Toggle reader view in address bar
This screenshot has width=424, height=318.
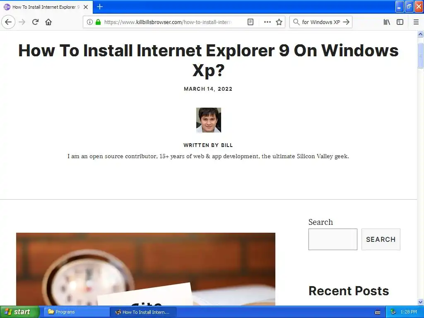click(x=251, y=22)
